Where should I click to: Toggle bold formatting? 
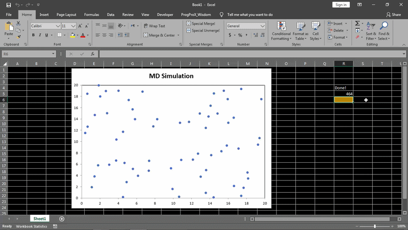tap(33, 35)
